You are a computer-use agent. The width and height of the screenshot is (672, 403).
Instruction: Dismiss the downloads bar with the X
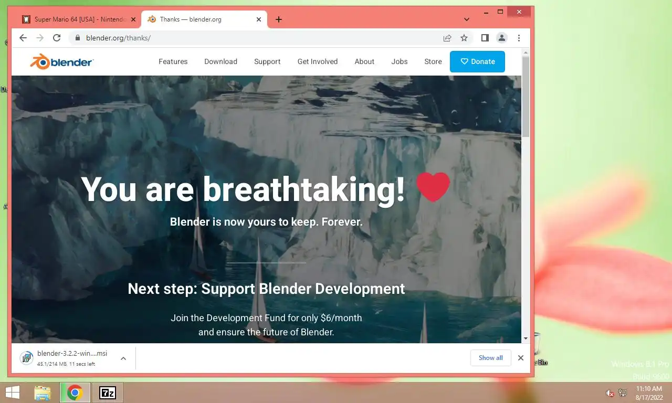521,358
